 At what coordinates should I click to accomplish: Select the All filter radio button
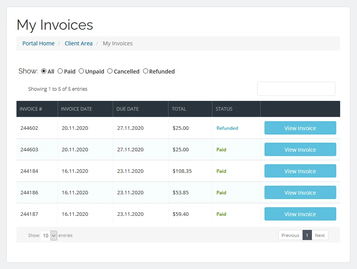(43, 71)
